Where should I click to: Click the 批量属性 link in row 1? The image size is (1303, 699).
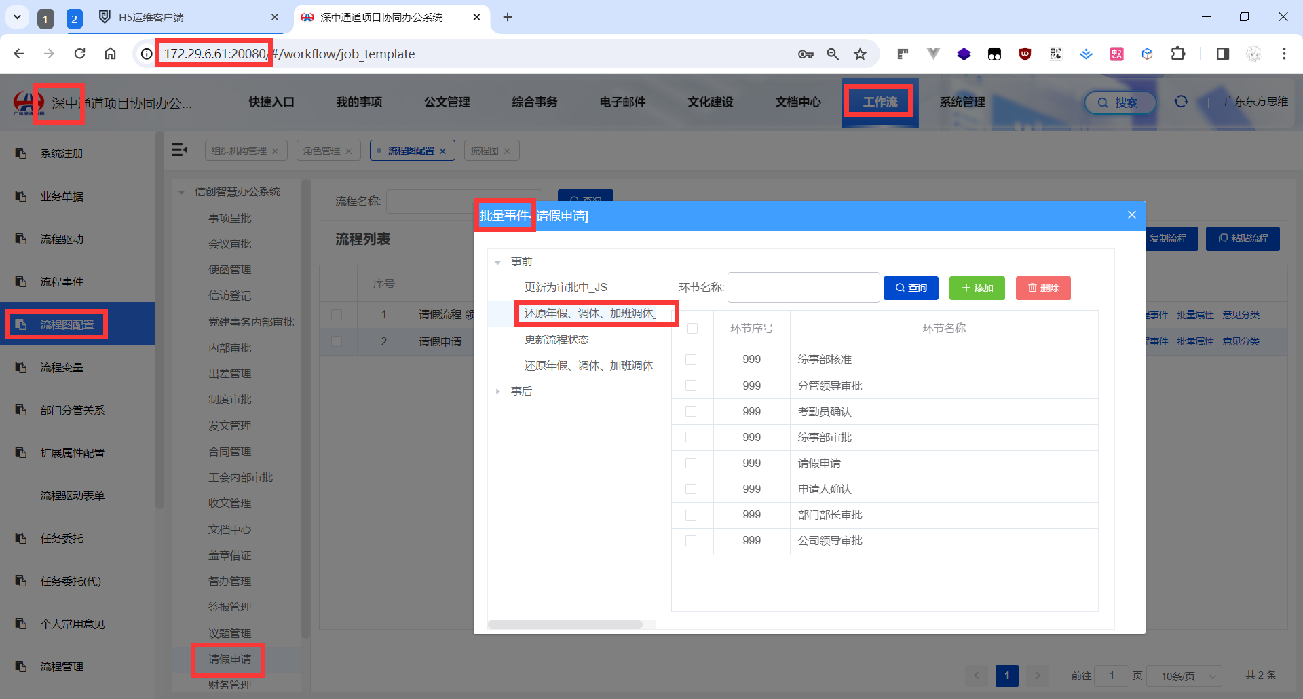click(x=1195, y=315)
